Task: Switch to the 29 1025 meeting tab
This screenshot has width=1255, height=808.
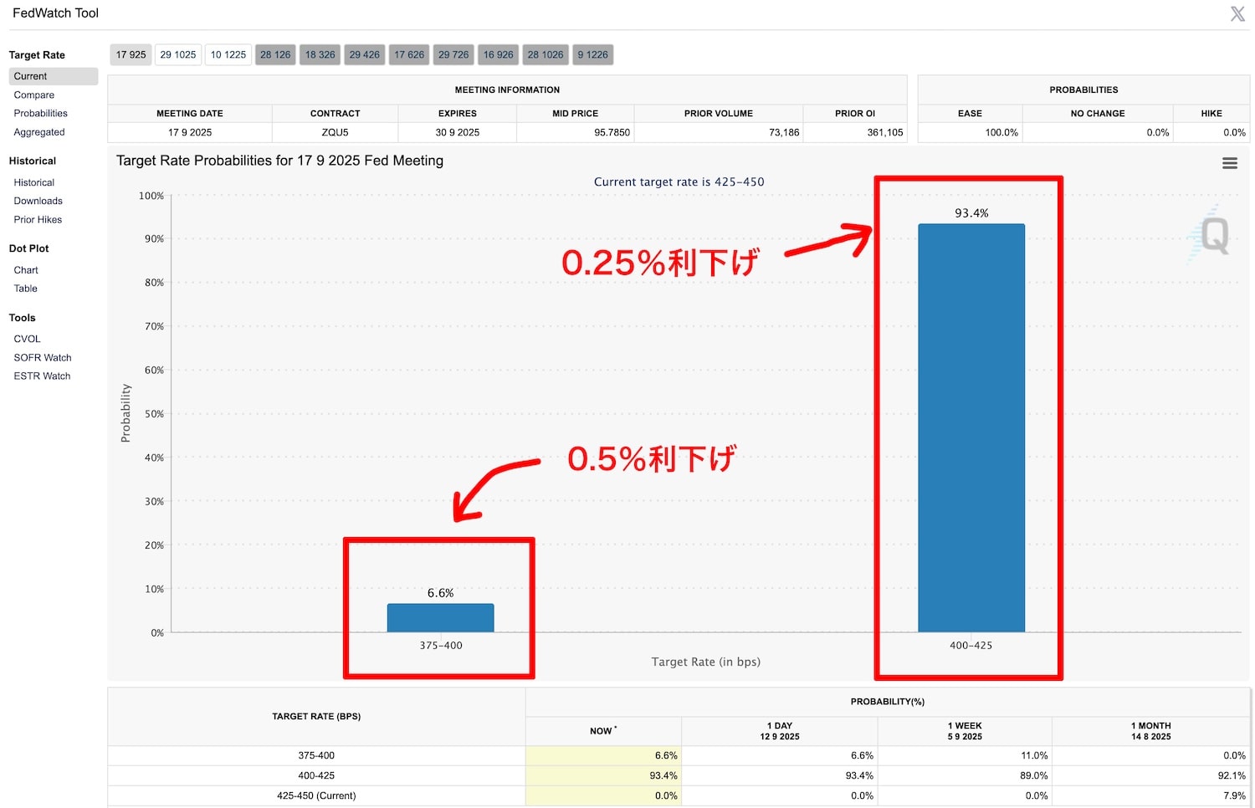Action: click(x=178, y=55)
